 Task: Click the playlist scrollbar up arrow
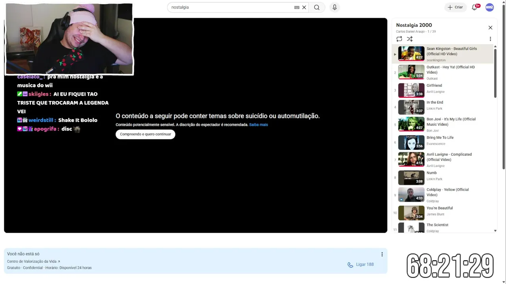click(x=495, y=47)
